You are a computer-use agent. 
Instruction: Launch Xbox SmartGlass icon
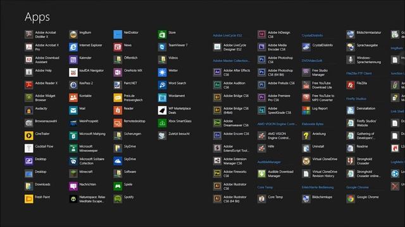162,123
